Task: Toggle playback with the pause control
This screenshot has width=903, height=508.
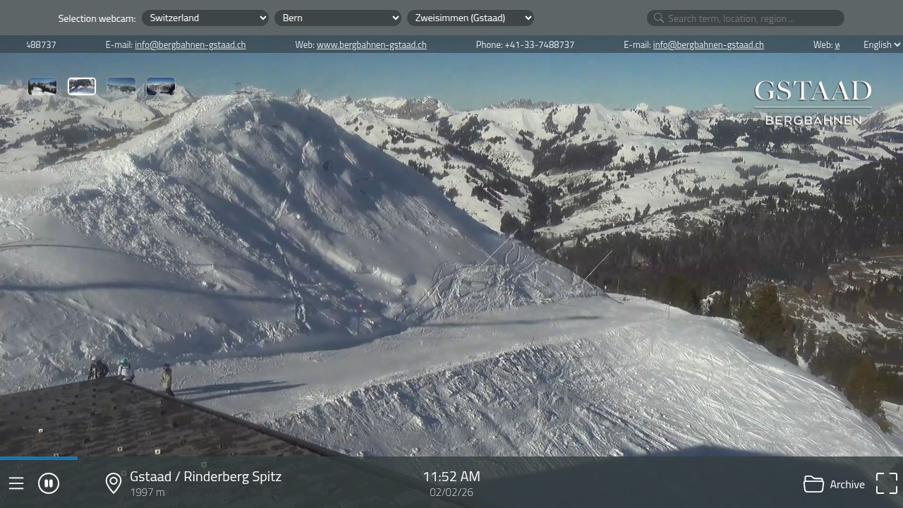Action: click(48, 483)
